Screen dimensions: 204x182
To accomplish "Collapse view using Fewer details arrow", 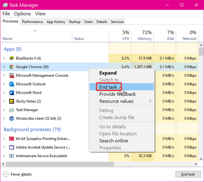I will pyautogui.click(x=6, y=174).
